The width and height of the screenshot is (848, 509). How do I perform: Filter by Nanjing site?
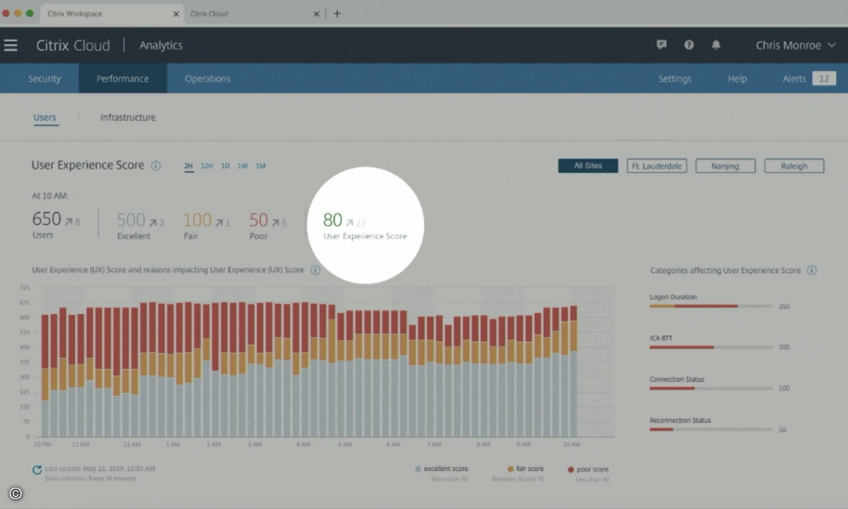725,165
